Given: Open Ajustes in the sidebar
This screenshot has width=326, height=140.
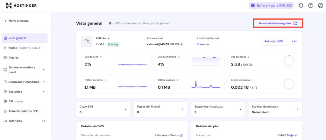Looking at the screenshot, I should (13, 58).
